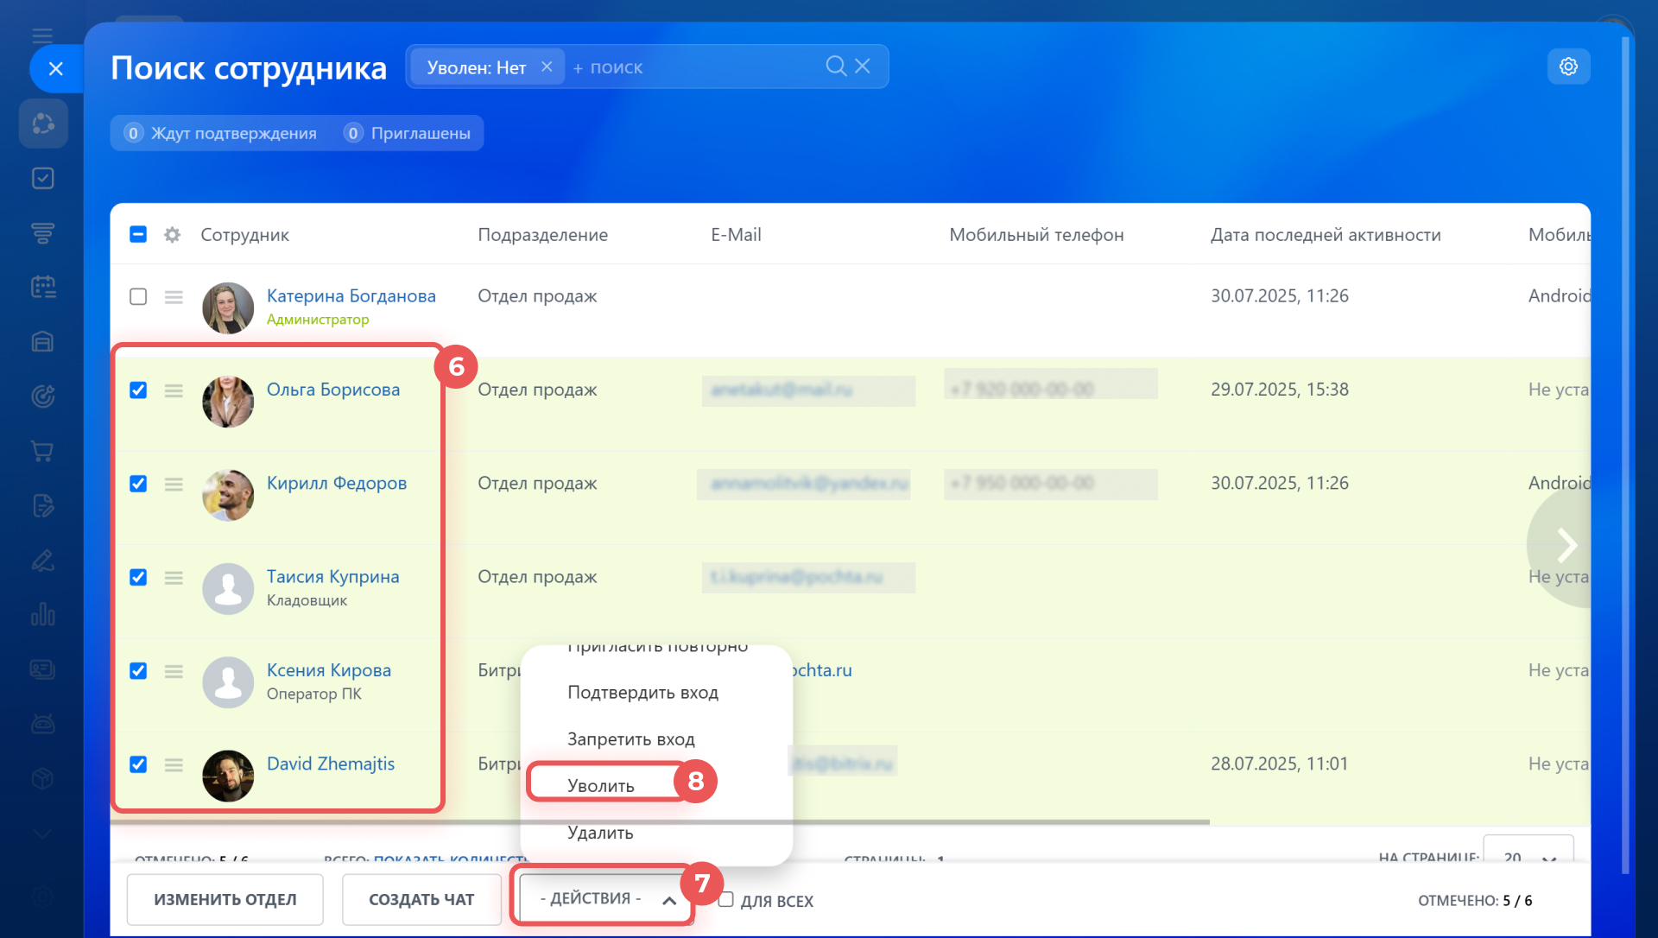
Task: Open the document sign icon in the sidebar
Action: tap(42, 505)
